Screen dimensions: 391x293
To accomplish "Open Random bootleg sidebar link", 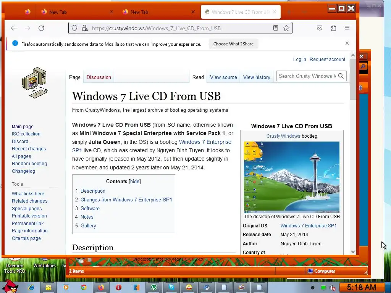I will pos(29,164).
